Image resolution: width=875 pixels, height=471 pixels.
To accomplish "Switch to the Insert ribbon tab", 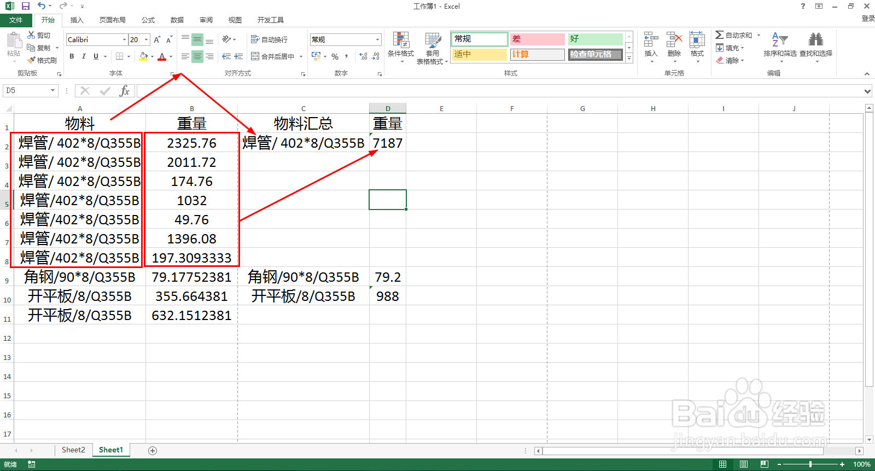I will point(77,20).
